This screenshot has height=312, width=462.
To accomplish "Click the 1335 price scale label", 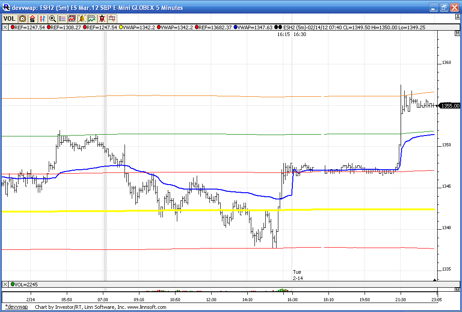I will (446, 269).
